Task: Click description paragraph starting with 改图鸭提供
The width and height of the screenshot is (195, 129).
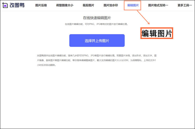Action: click(97, 60)
